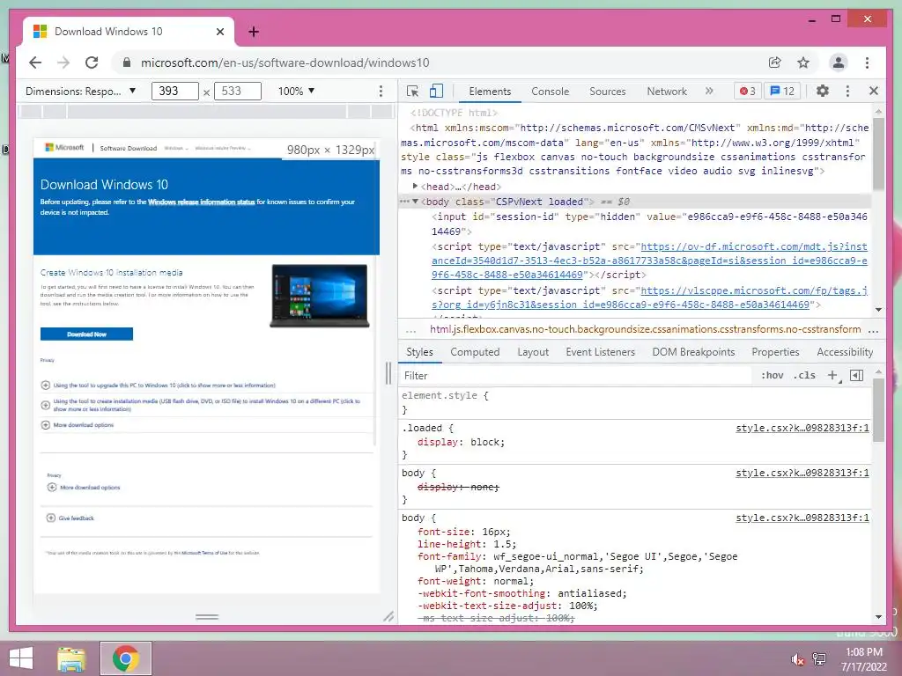The width and height of the screenshot is (902, 676).
Task: Expand Using the tool to upgrade this PC
Action: pos(46,386)
